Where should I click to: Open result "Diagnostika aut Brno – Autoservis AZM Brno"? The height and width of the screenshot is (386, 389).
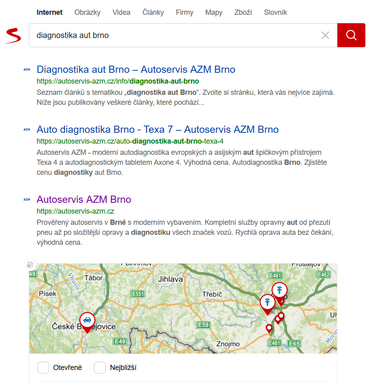(x=136, y=69)
